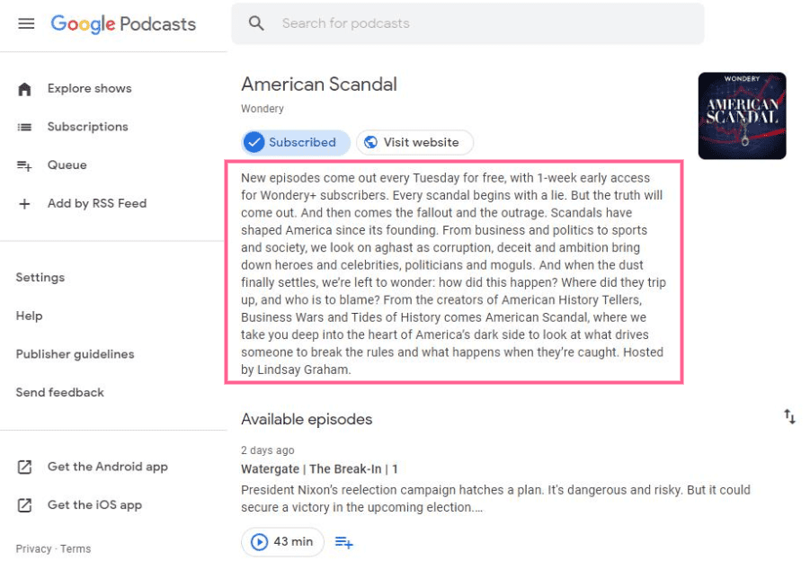Click the Watergate episode description text

point(496,499)
